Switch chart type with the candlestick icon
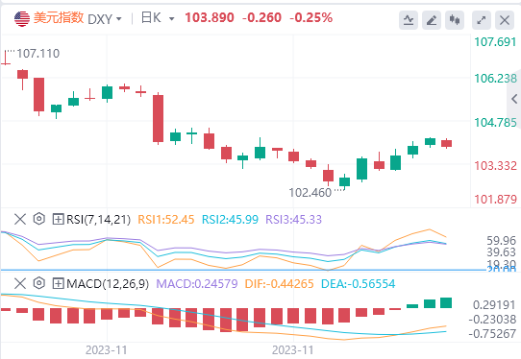 (455, 20)
